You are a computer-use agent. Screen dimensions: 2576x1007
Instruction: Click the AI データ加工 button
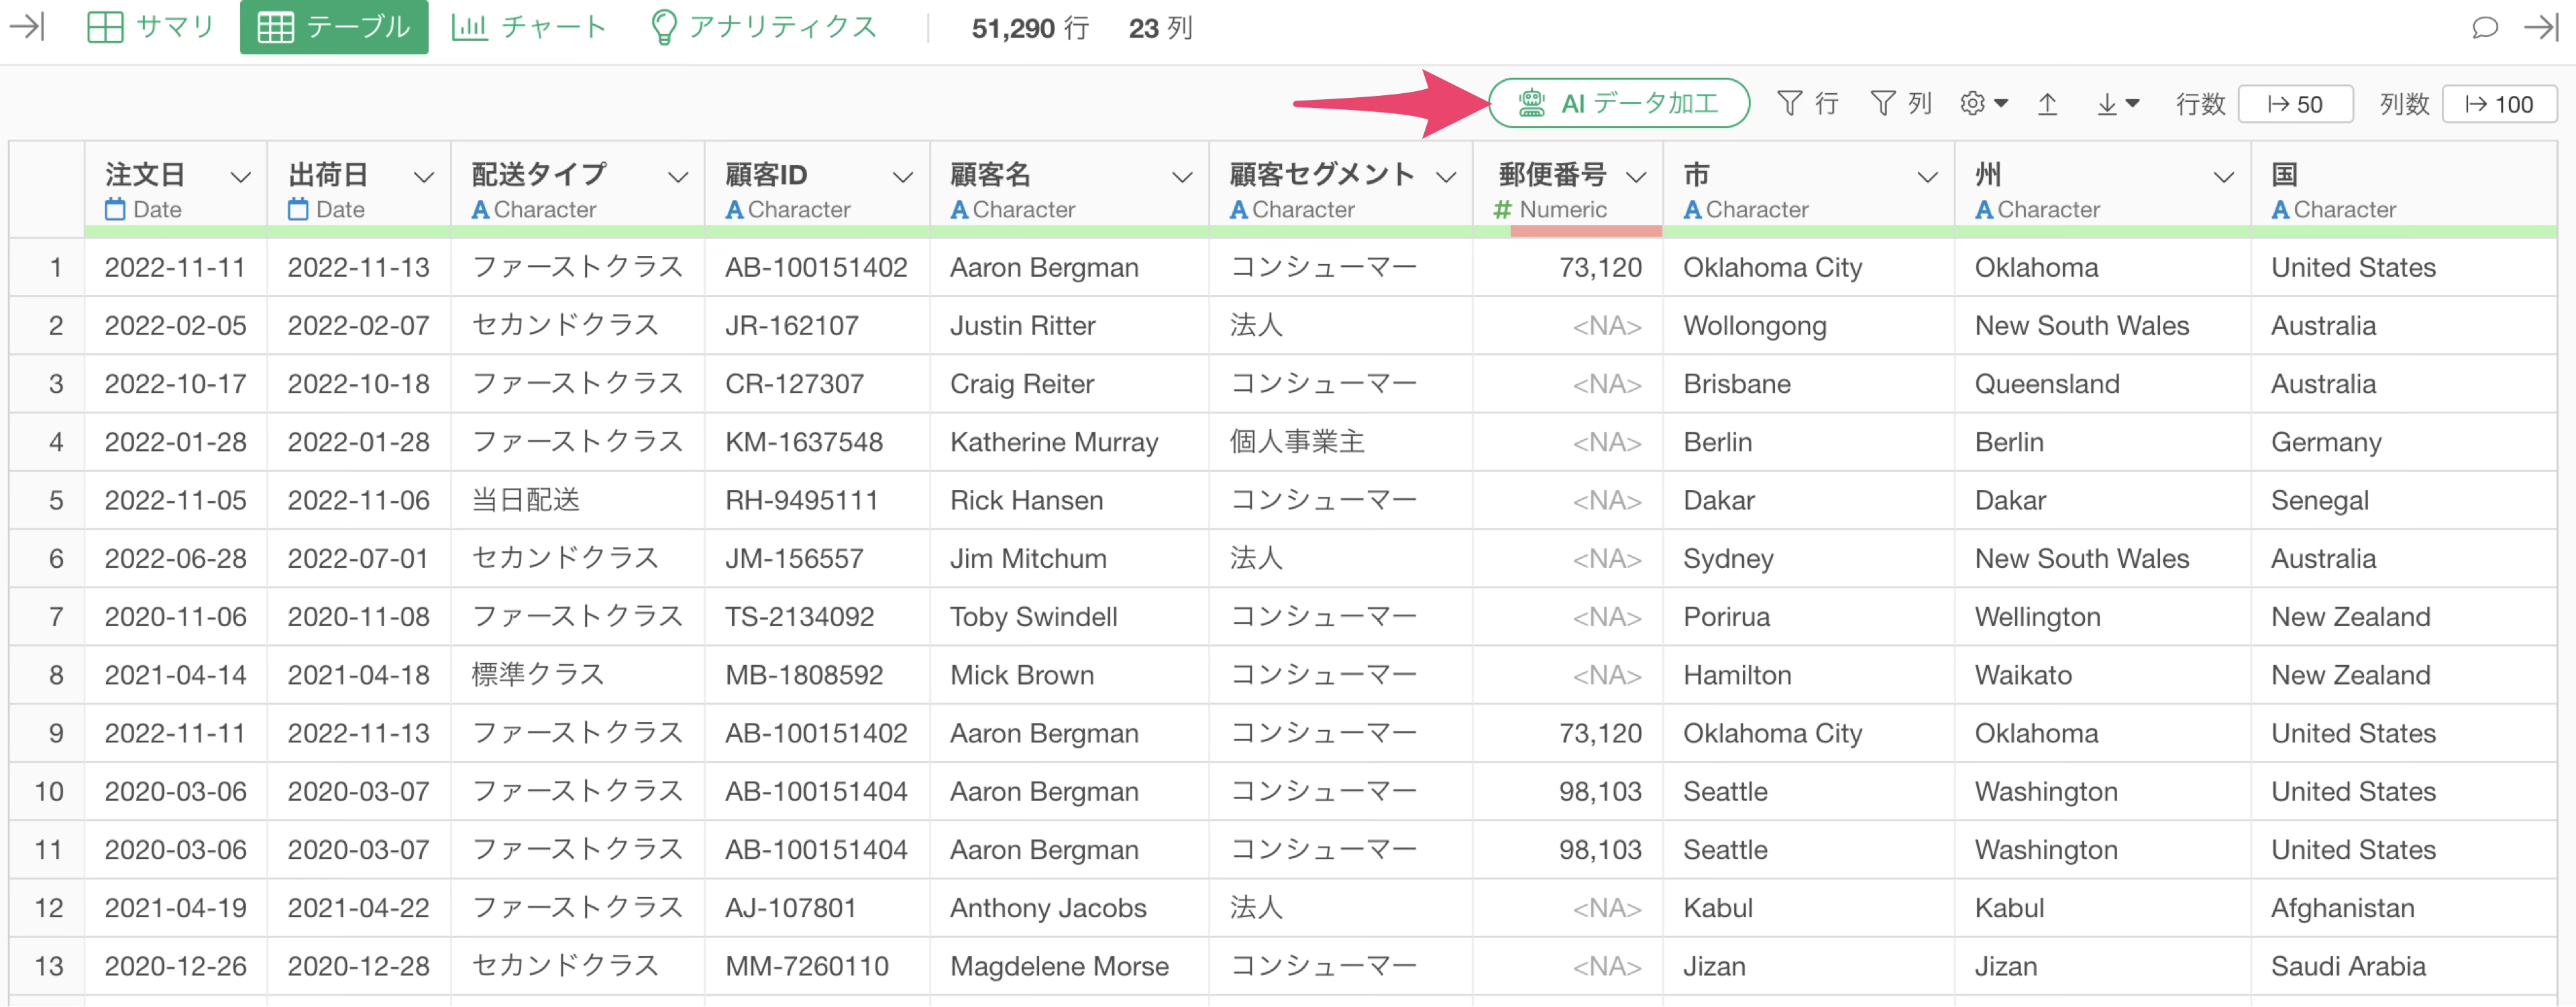pyautogui.click(x=1618, y=103)
